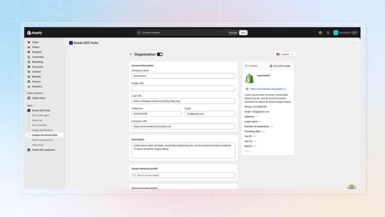Click the Products tag icon
Screen dimensions: 385x217
pyautogui.click(x=29, y=52)
